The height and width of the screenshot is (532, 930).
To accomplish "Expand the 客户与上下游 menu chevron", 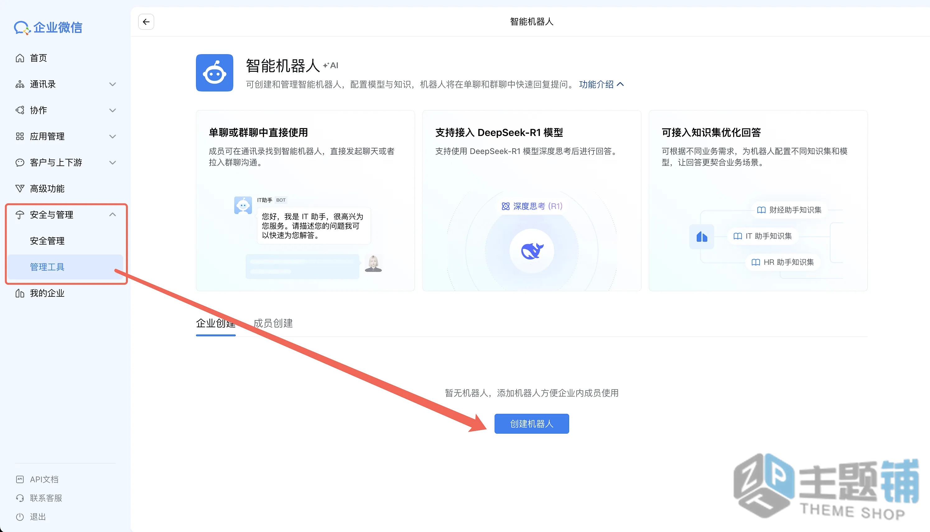I will (113, 163).
